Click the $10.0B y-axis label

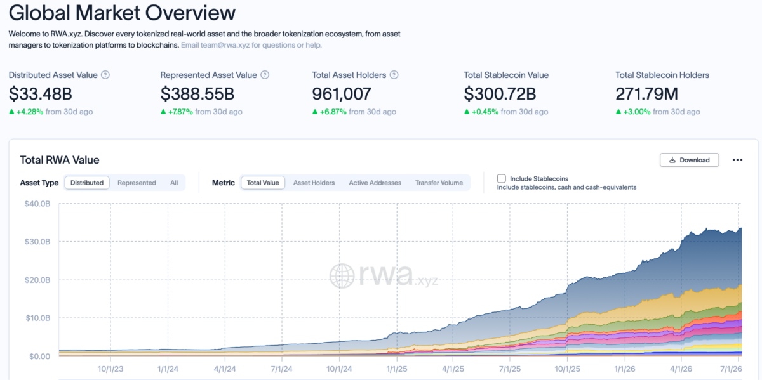pos(37,318)
